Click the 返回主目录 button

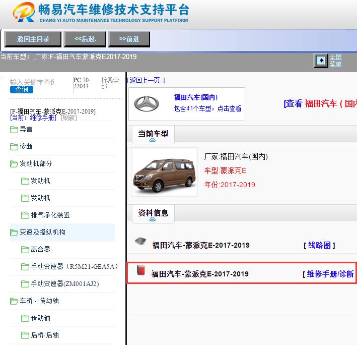click(x=33, y=39)
